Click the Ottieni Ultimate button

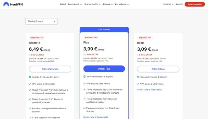[50, 69]
